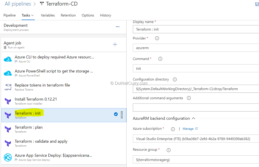Click the Terraform : plan task icon
Viewport: 259px width, 167px height.
8,129
